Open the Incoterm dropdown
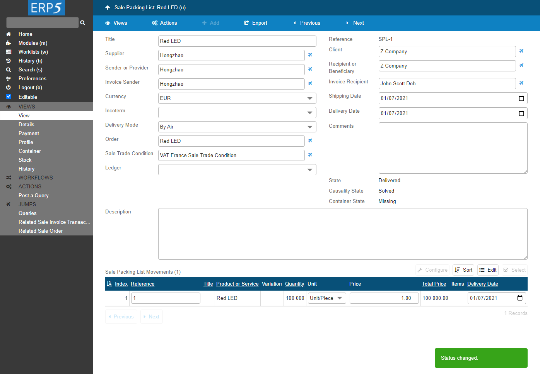Screen dimensions: 540x374 click(x=237, y=112)
